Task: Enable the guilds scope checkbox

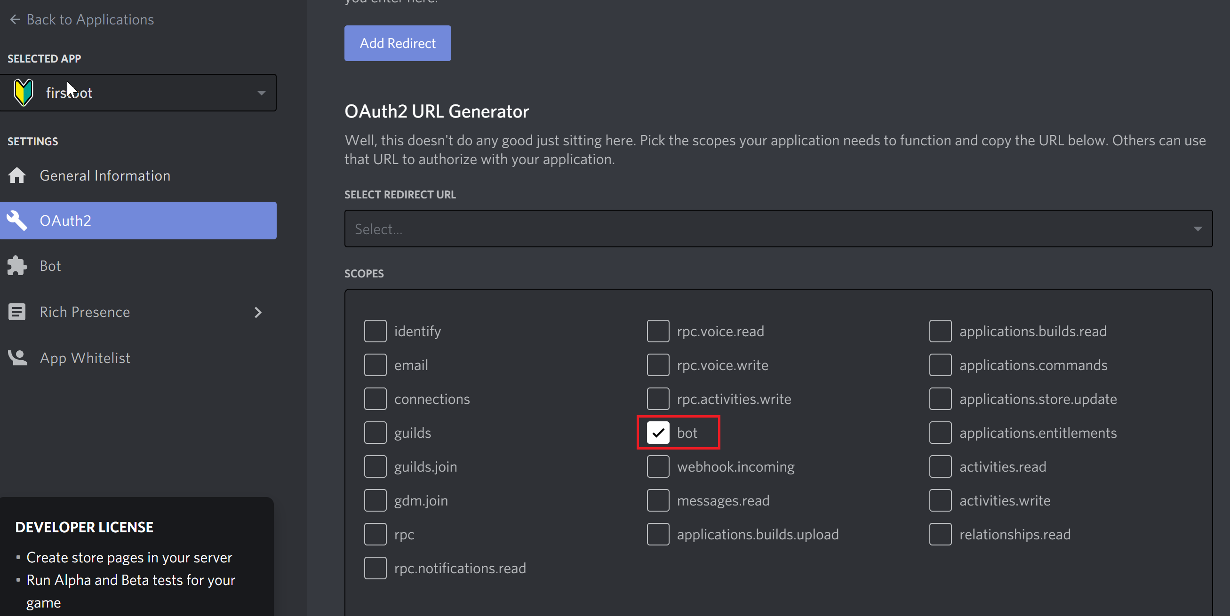Action: (x=375, y=432)
